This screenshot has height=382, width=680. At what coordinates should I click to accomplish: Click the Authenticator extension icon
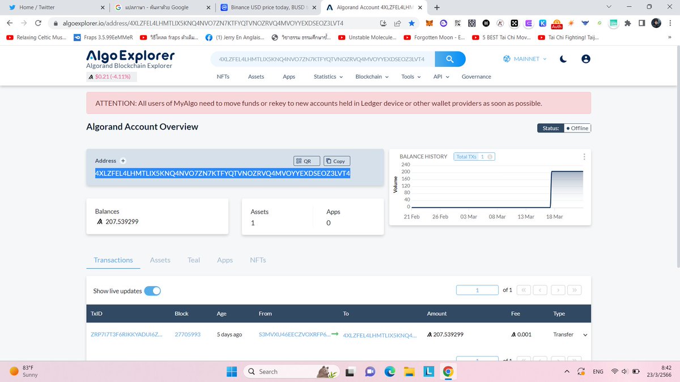point(556,23)
